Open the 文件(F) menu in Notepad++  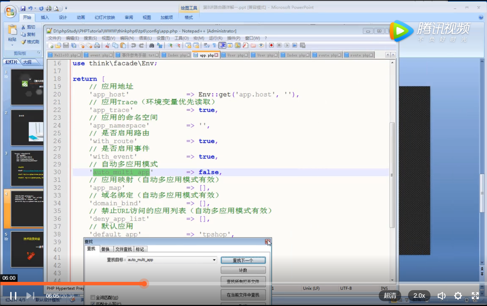click(54, 38)
